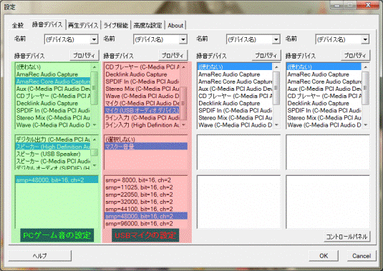The height and width of the screenshot is (271, 383).
Task: Expand the second デバイス名 dropdown
Action: point(183,39)
